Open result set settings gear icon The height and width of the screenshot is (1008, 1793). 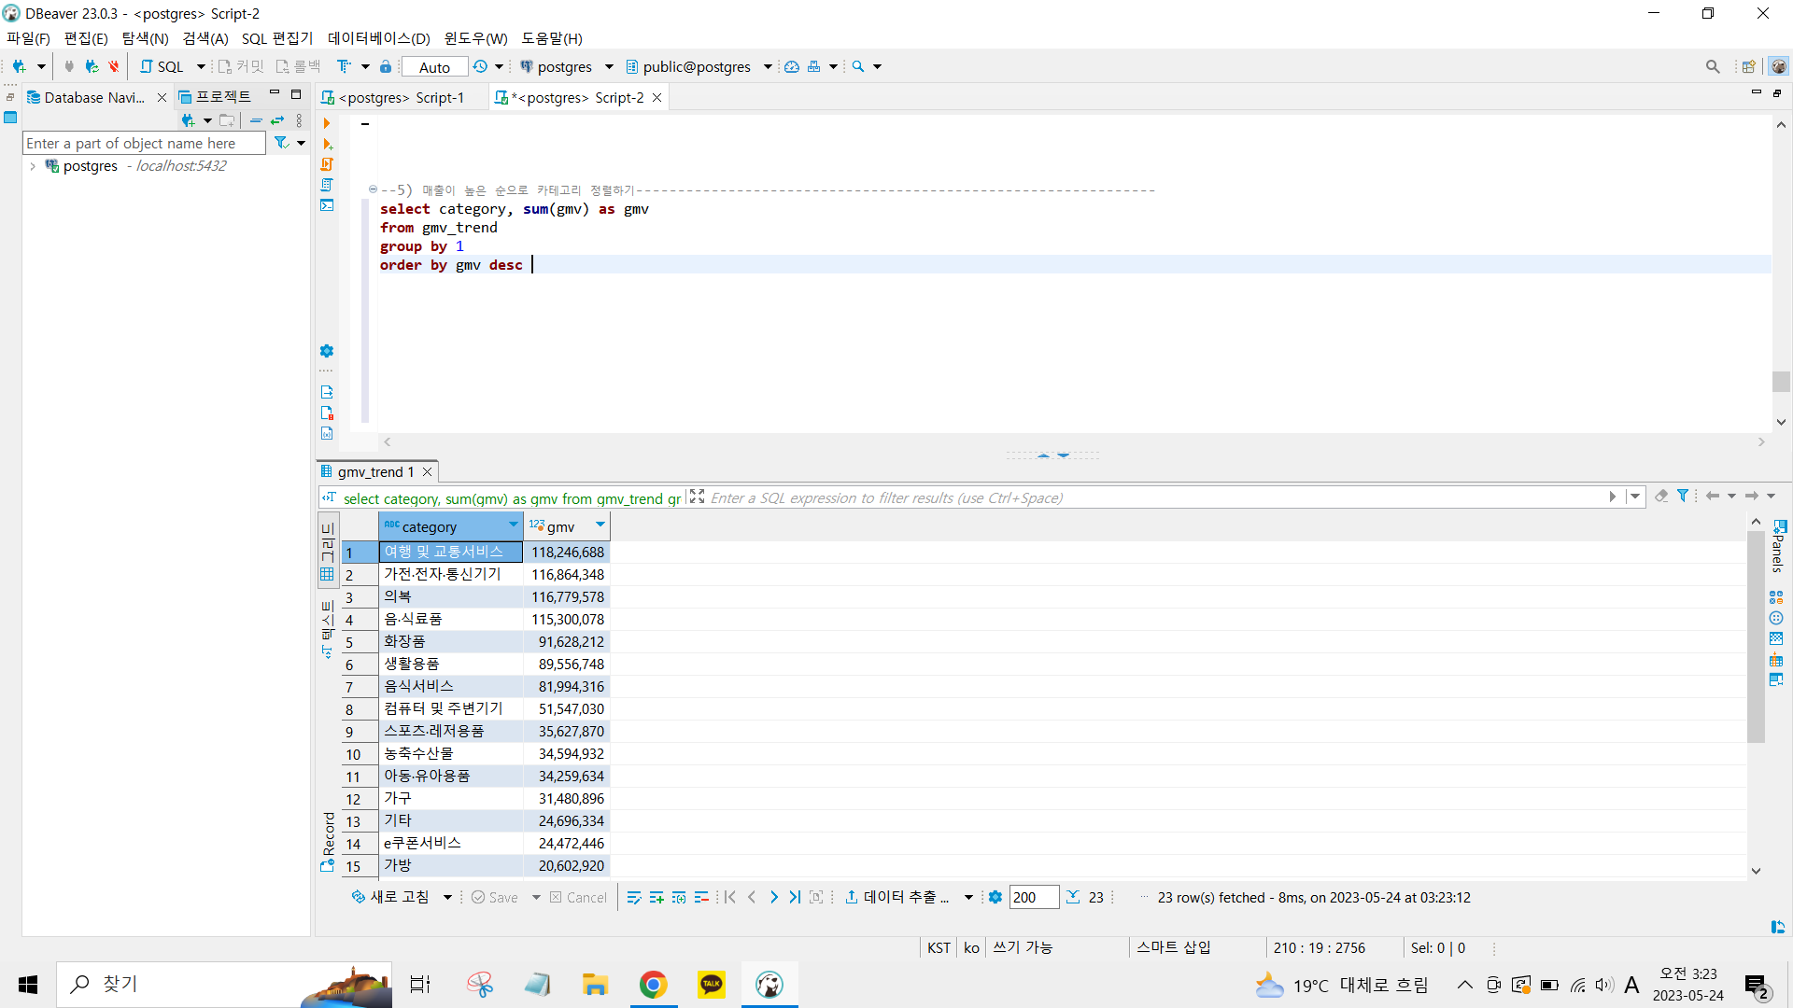[995, 897]
